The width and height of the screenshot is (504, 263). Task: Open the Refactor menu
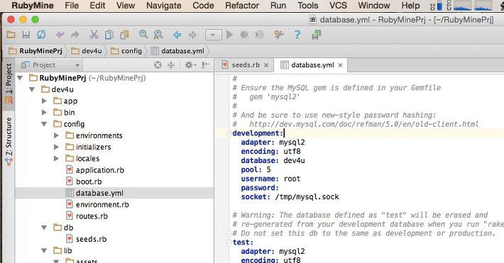pos(242,6)
